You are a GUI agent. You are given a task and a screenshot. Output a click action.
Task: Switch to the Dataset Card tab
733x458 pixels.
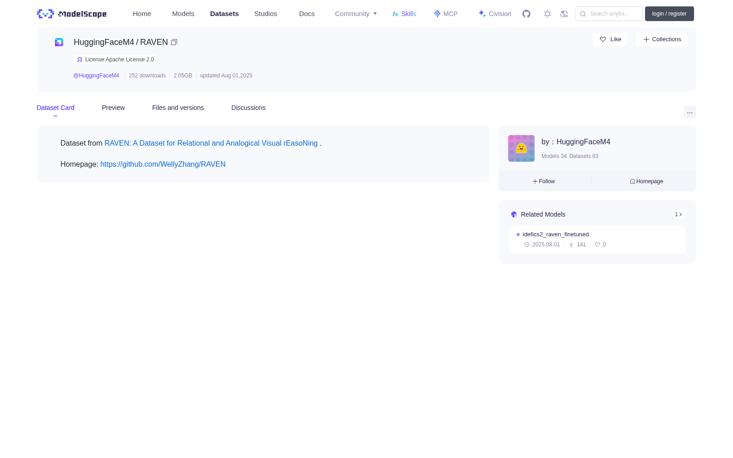pos(55,108)
